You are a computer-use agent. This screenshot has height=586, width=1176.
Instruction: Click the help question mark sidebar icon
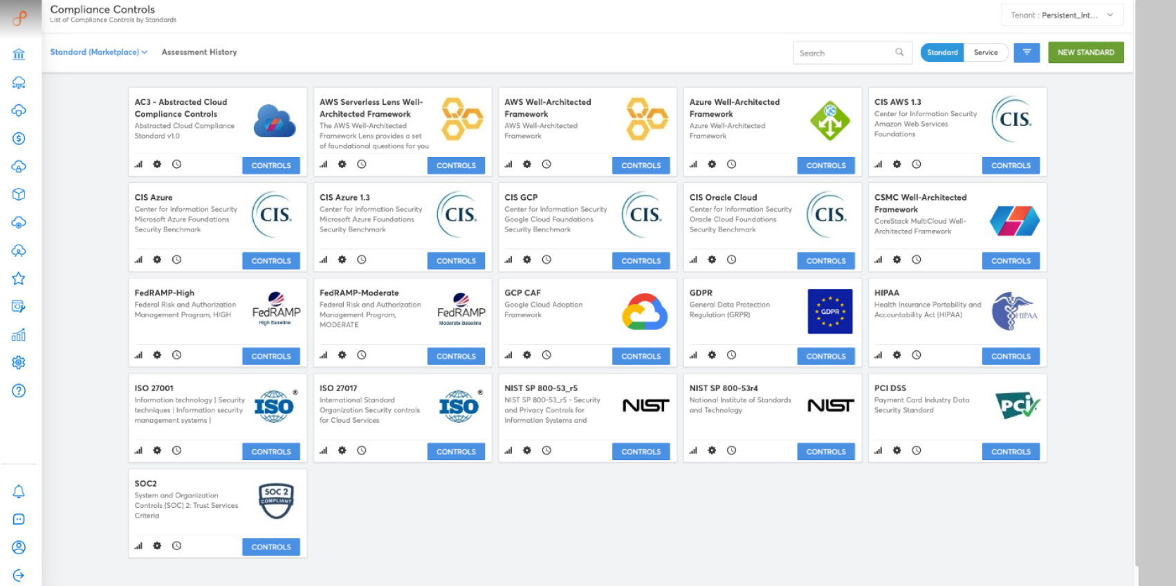[x=19, y=390]
